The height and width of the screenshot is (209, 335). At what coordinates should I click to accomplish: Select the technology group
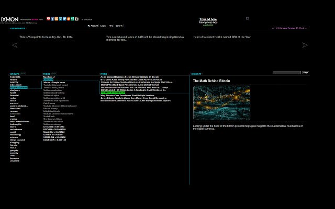tap(15, 135)
